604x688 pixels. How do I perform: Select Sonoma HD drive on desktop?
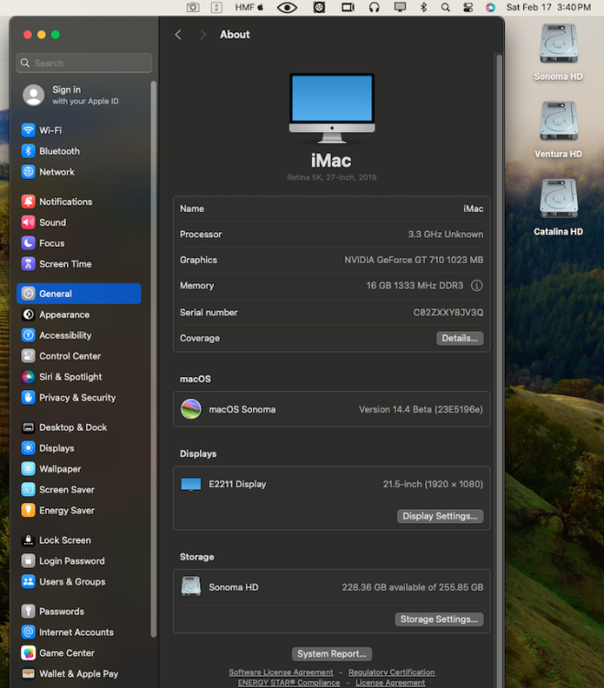[558, 52]
